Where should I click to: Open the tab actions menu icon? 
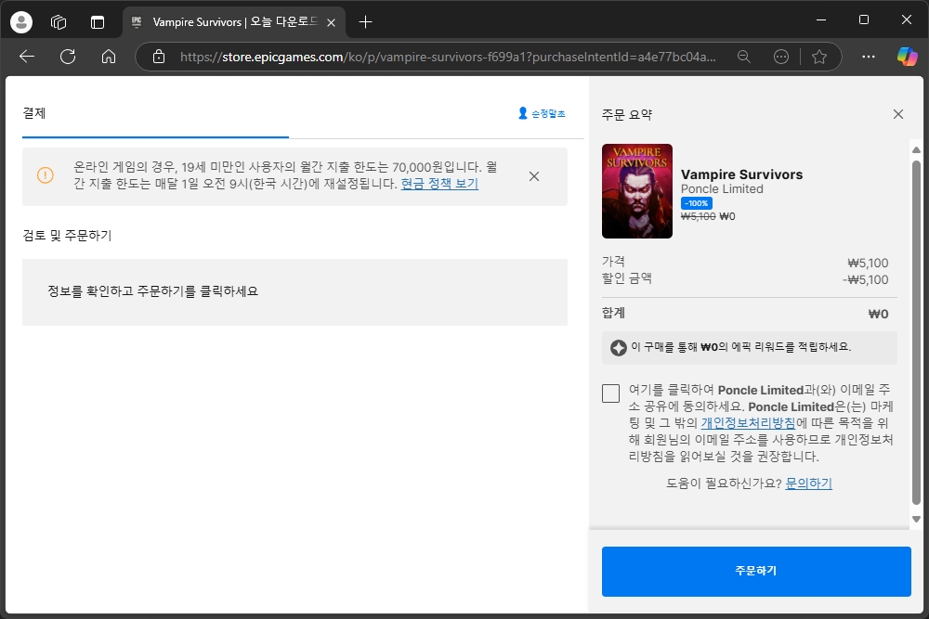(x=98, y=22)
